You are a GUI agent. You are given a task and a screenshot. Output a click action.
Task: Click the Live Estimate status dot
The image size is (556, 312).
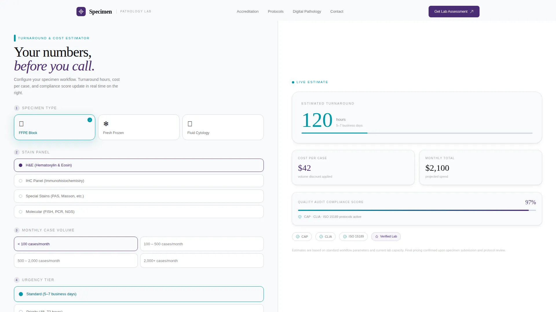point(293,82)
